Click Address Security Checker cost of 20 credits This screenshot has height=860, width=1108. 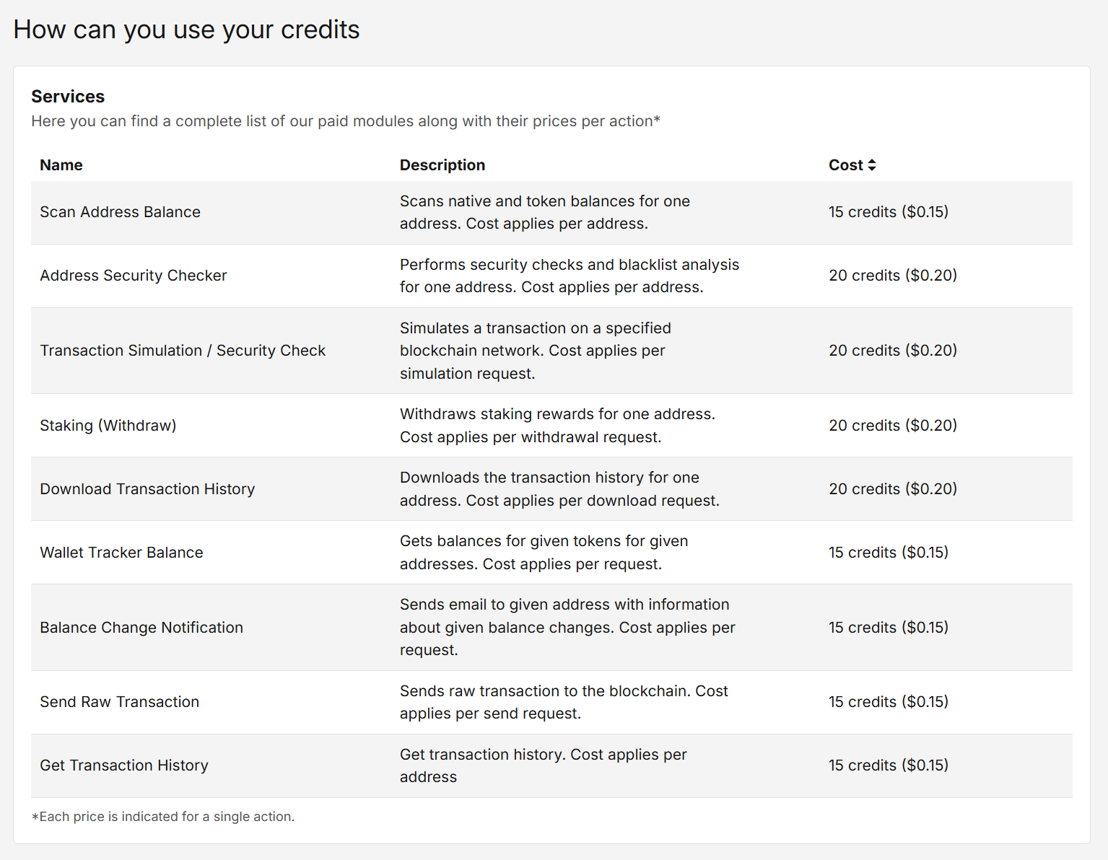(892, 276)
